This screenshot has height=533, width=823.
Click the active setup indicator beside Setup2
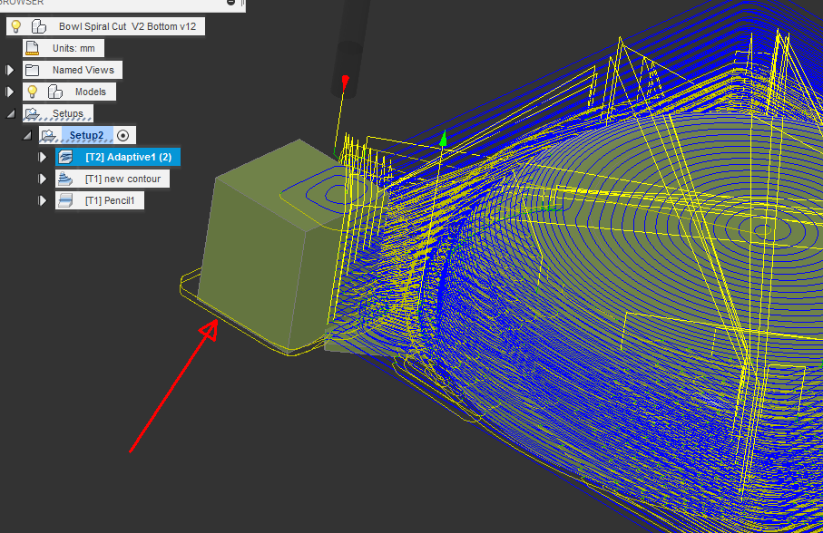point(123,134)
